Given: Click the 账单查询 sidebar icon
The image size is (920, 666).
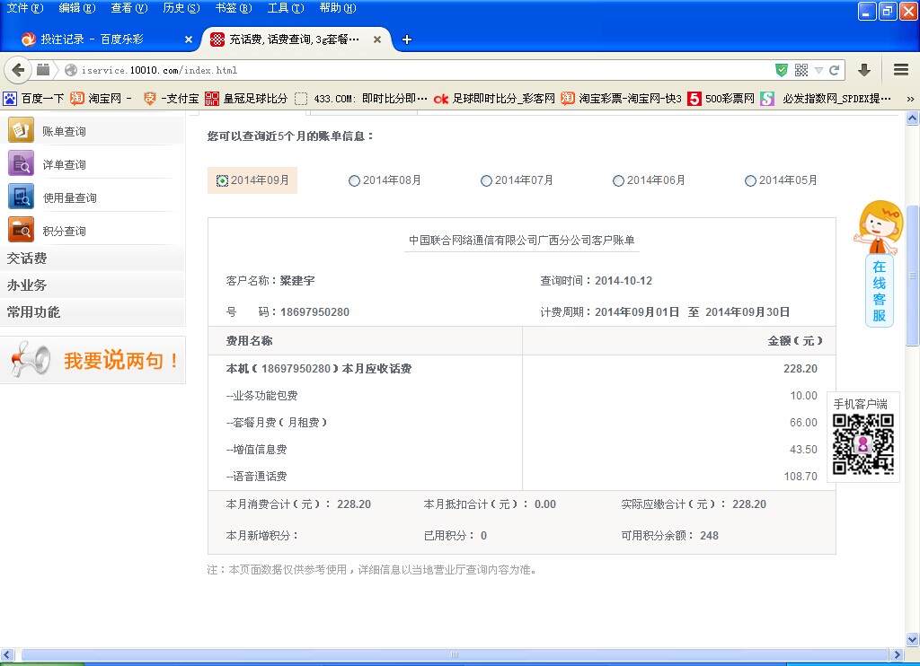Looking at the screenshot, I should 21,131.
